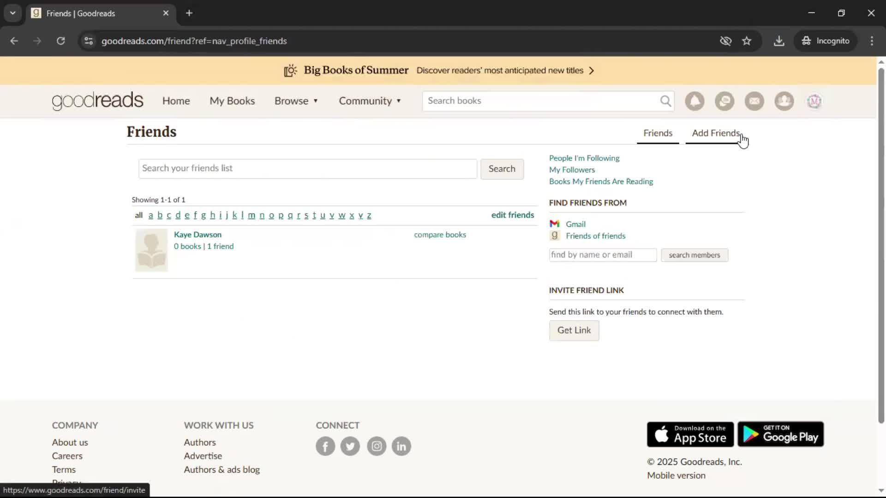Expand the Community dropdown menu
Viewport: 886px width, 498px height.
point(370,101)
